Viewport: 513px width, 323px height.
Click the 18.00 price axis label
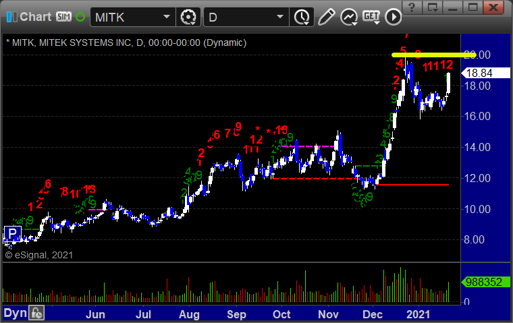pyautogui.click(x=477, y=86)
